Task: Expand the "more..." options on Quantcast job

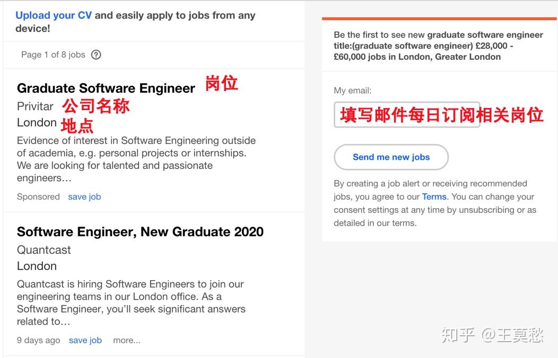Action: pos(127,341)
